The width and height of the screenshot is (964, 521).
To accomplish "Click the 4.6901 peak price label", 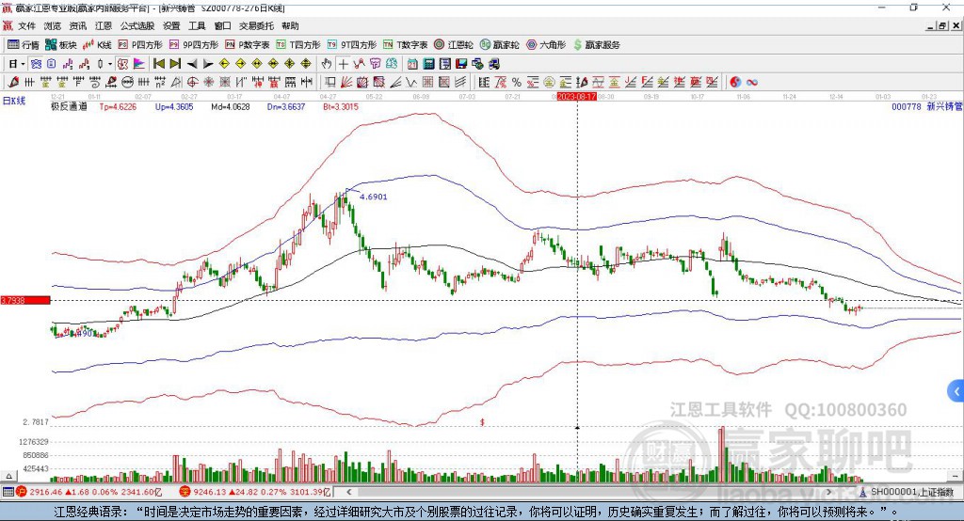I will pos(373,197).
